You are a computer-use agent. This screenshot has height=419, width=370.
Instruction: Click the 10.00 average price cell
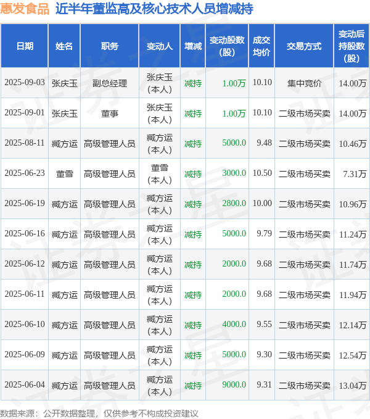(262, 203)
